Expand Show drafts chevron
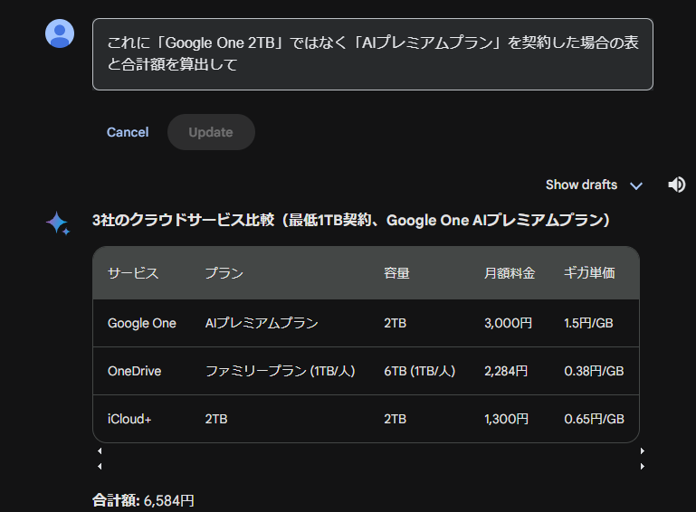The image size is (696, 512). [636, 185]
